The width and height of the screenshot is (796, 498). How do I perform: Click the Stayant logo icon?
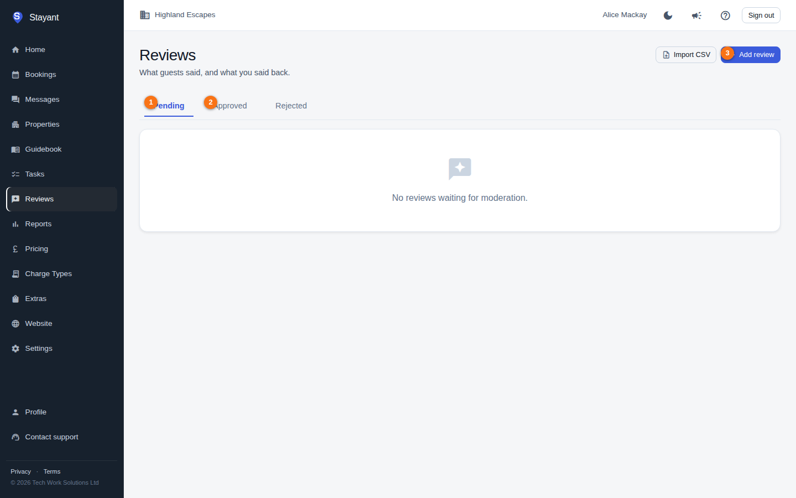17,17
